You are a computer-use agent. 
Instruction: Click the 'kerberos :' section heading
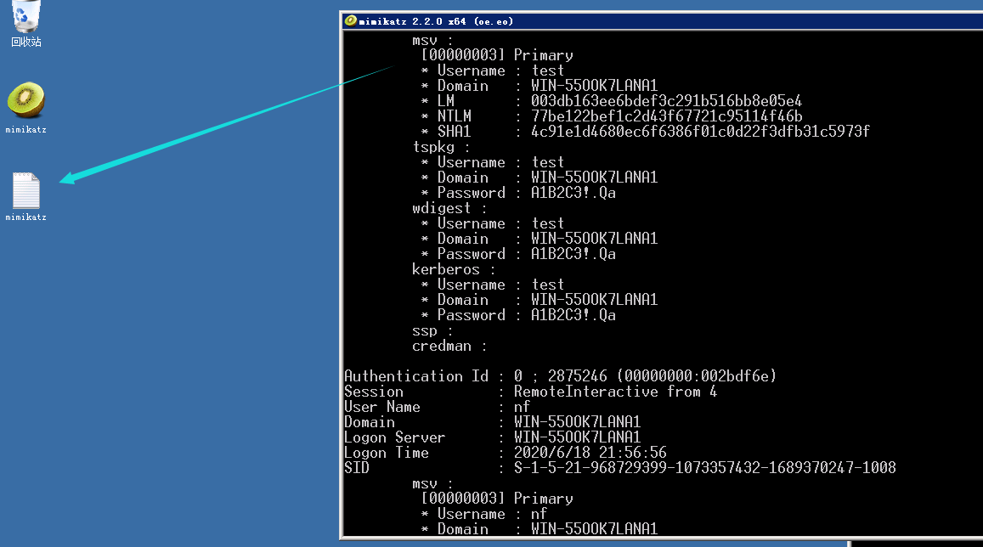pos(453,269)
